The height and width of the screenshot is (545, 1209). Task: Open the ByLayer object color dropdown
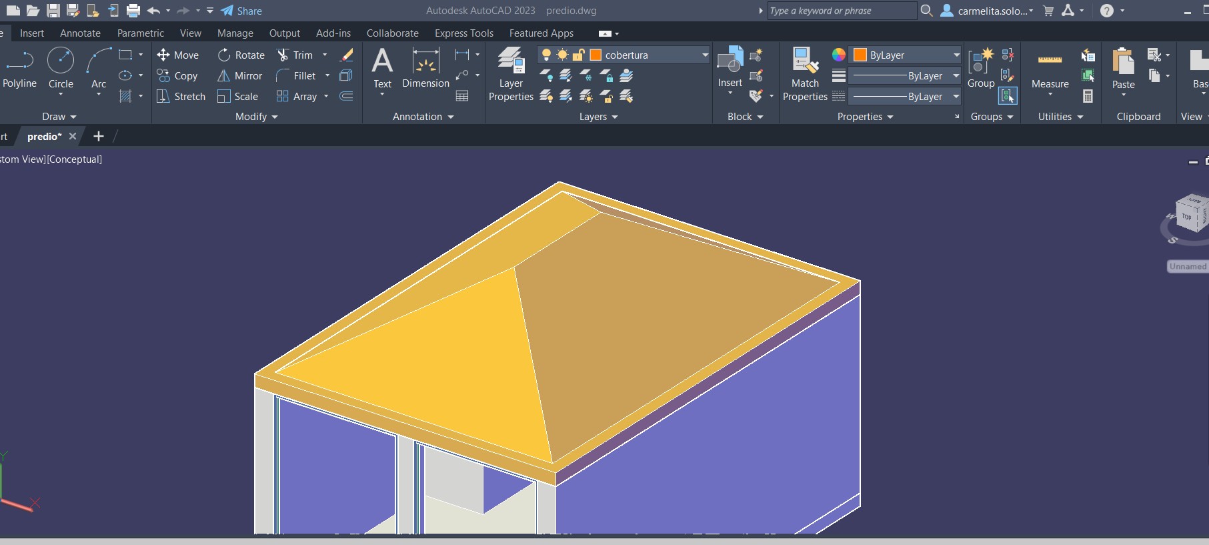956,55
